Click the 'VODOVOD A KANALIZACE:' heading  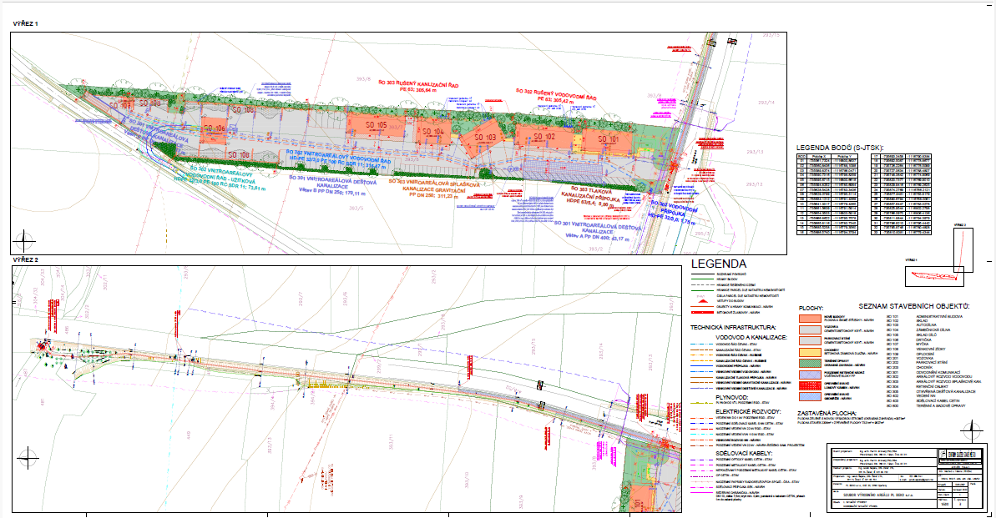coord(751,338)
